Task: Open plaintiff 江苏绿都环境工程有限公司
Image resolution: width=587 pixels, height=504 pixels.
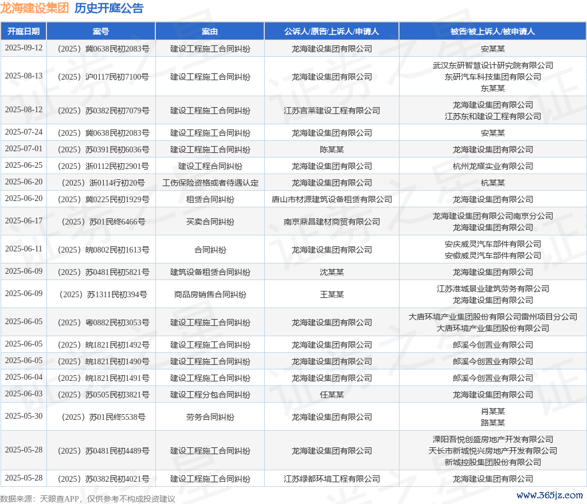Action: (x=331, y=479)
